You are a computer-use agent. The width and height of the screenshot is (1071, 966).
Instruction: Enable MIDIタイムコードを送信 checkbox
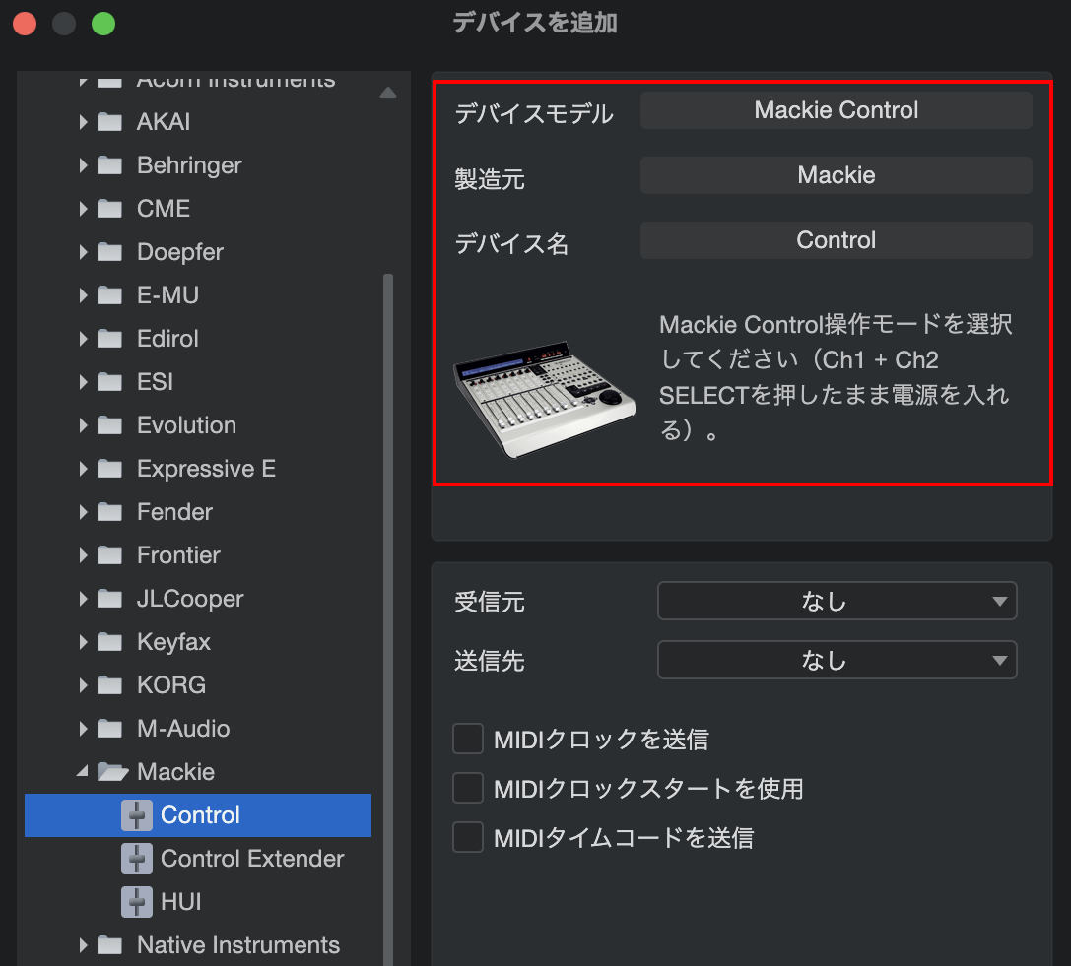click(x=468, y=837)
